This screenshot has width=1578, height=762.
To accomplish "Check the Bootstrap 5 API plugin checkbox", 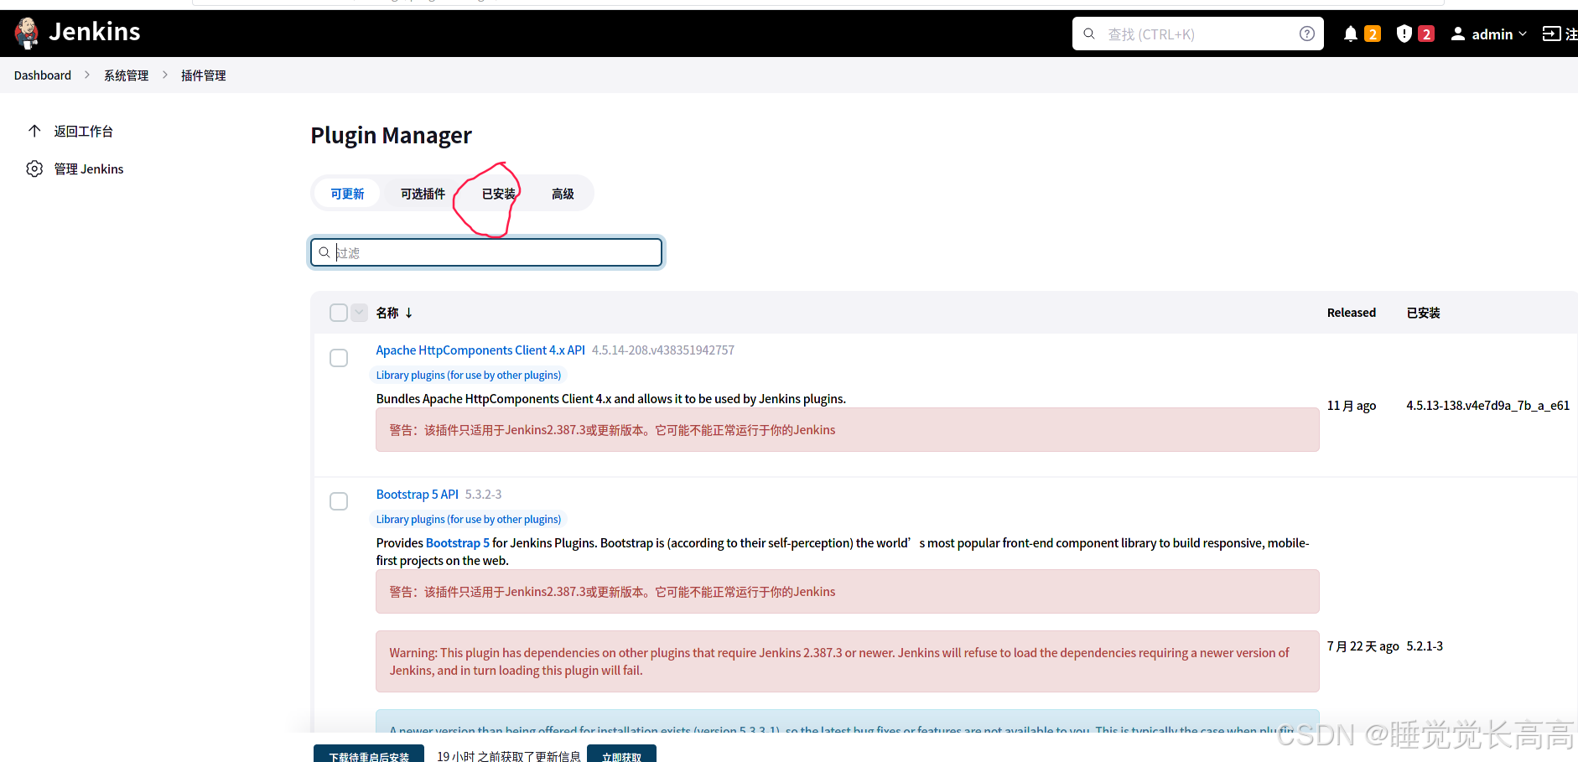I will [339, 501].
